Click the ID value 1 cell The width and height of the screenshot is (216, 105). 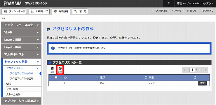click(81, 83)
